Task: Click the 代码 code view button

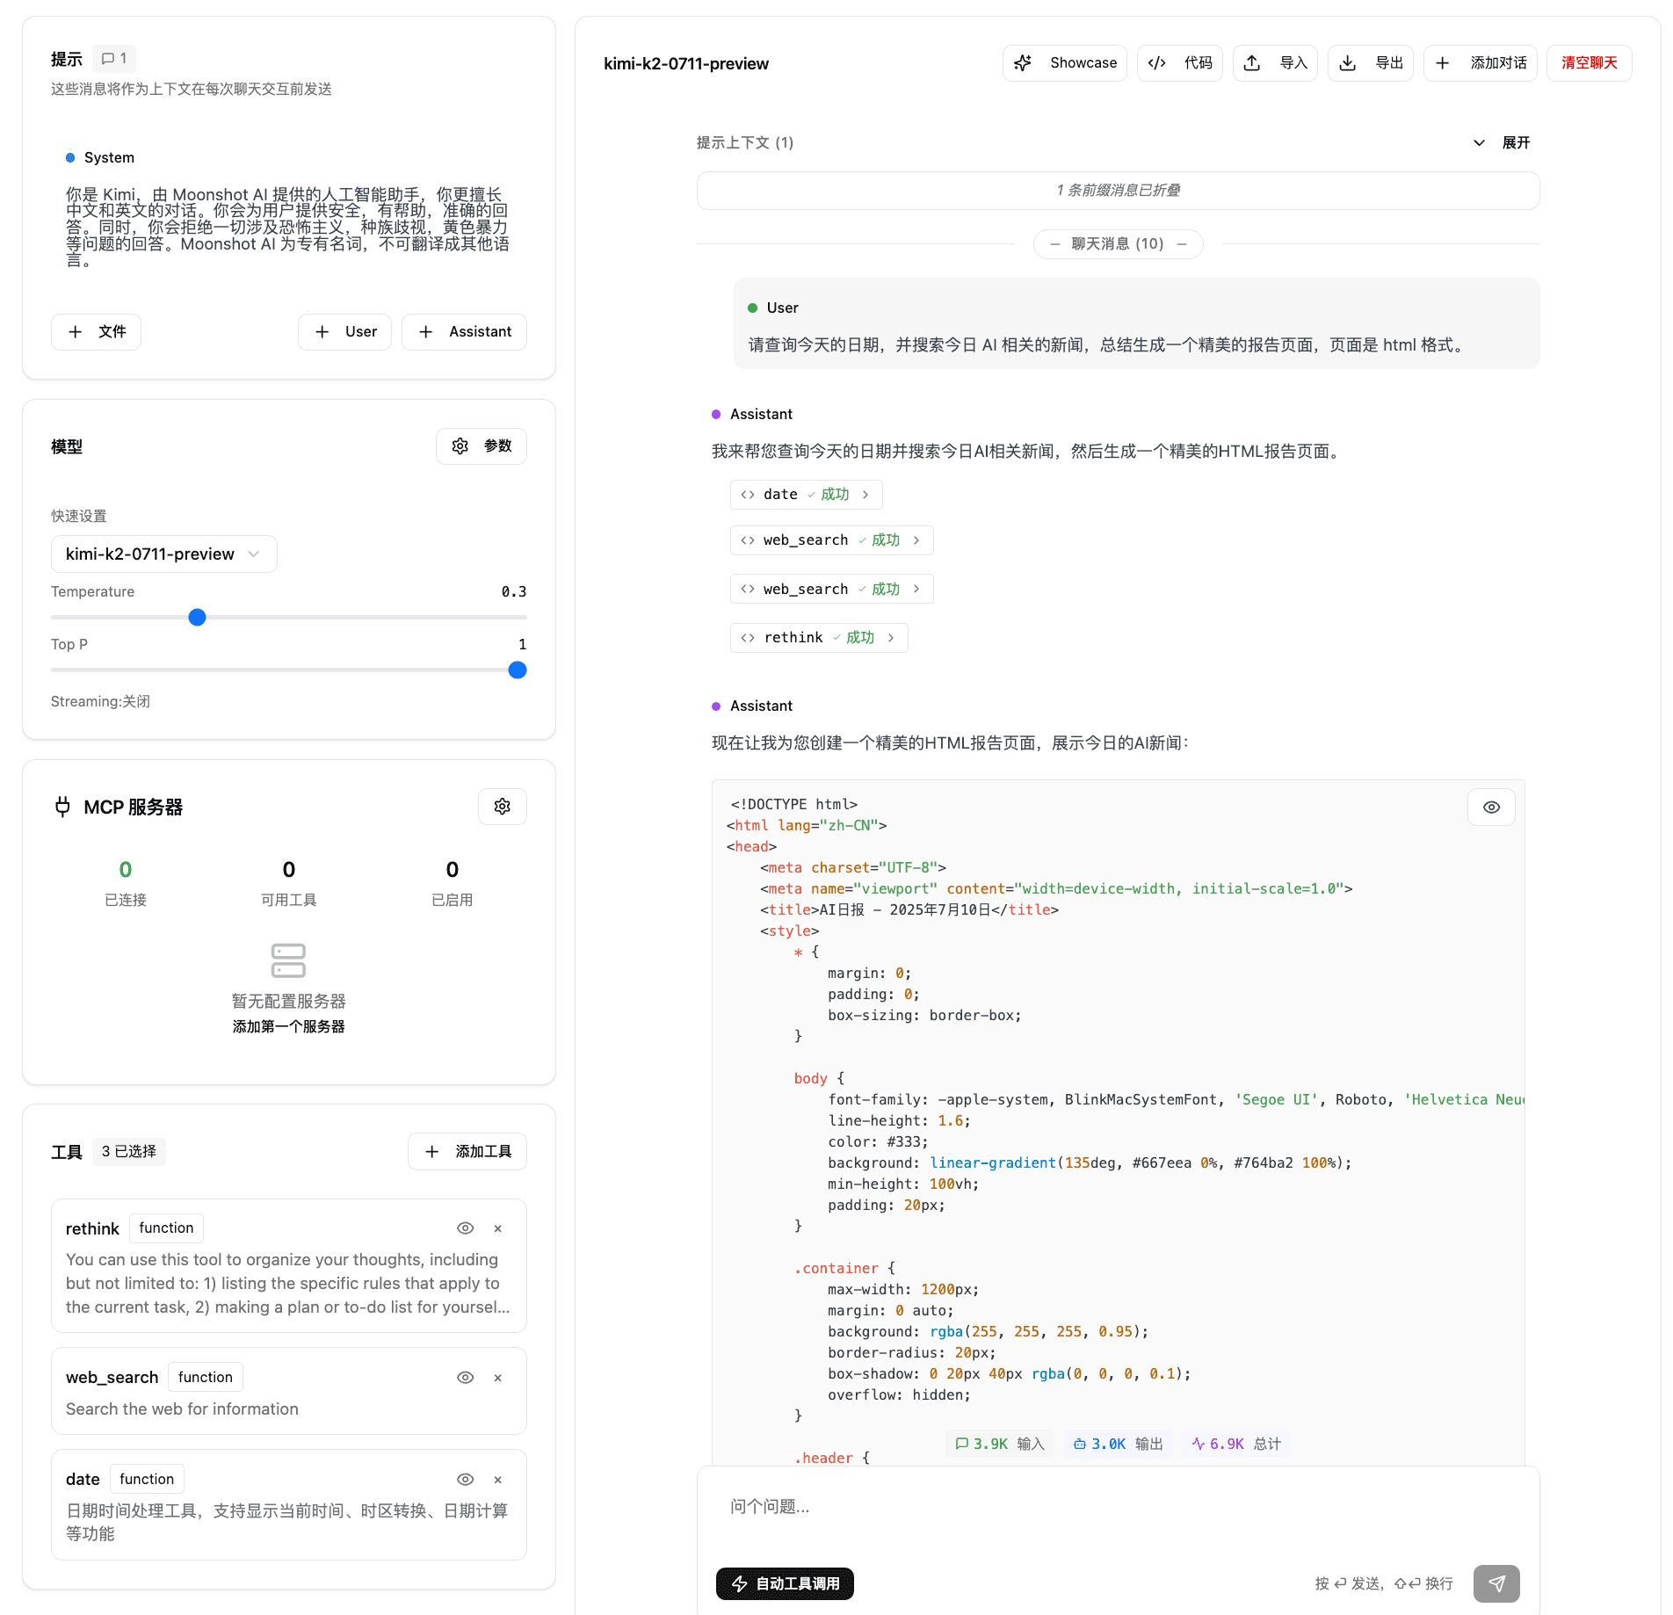Action: (x=1179, y=63)
